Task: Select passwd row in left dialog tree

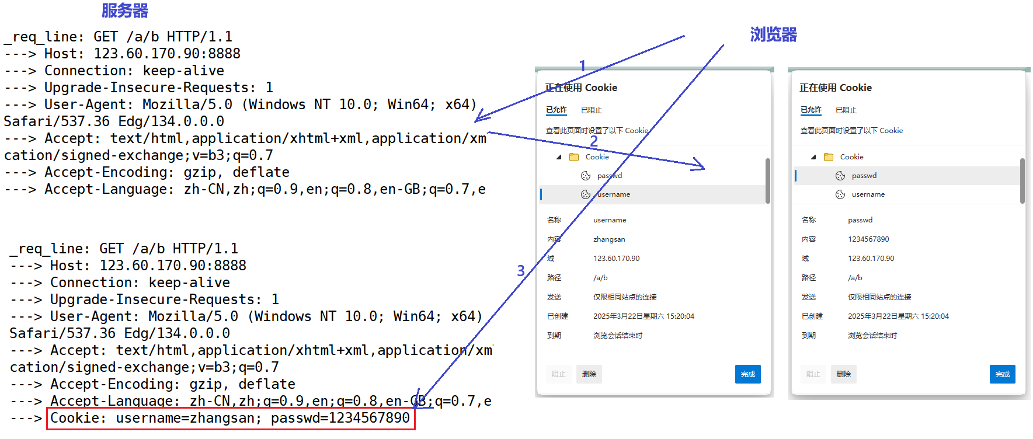Action: 652,176
